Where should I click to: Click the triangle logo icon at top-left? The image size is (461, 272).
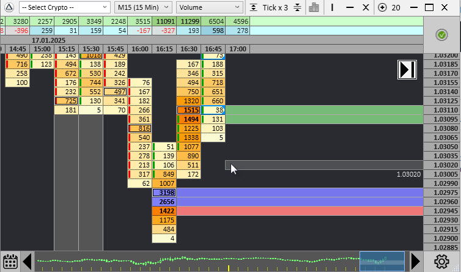8,7
